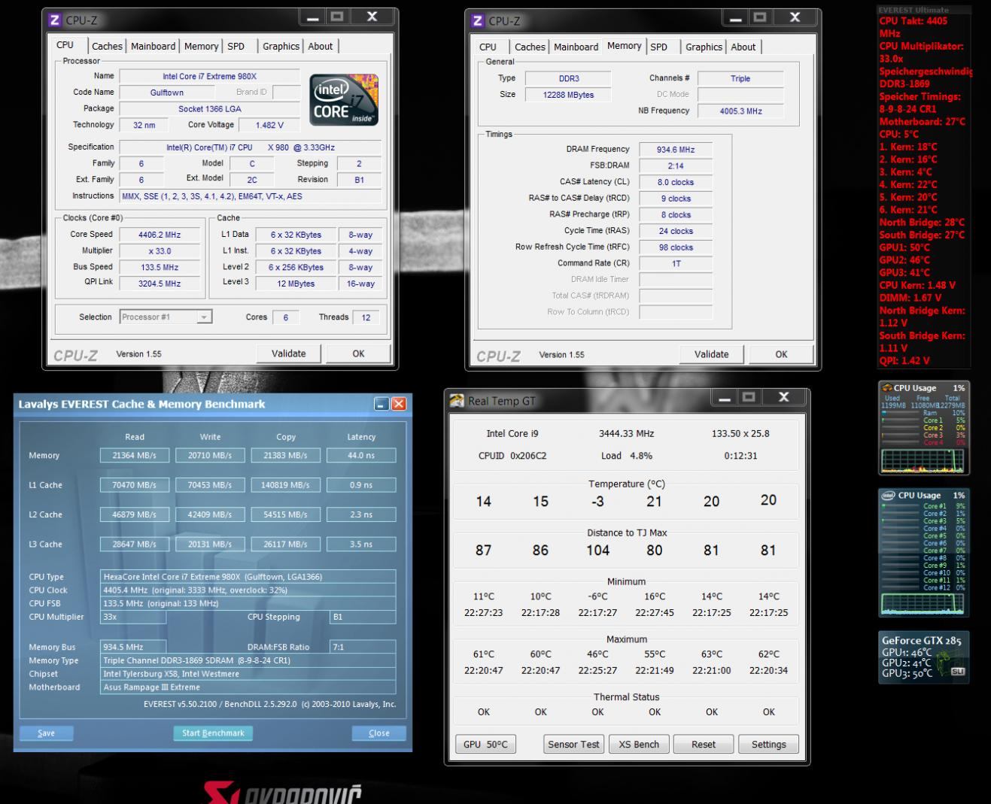The width and height of the screenshot is (991, 804).
Task: Click the NB Frequency value 4005.3 MHz
Action: (x=740, y=111)
